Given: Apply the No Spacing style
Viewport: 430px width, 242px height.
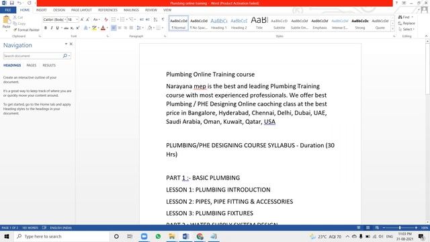Looking at the screenshot, I should [x=199, y=24].
